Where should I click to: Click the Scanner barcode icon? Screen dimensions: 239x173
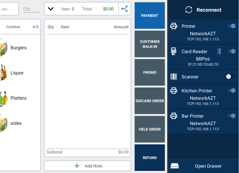174,77
